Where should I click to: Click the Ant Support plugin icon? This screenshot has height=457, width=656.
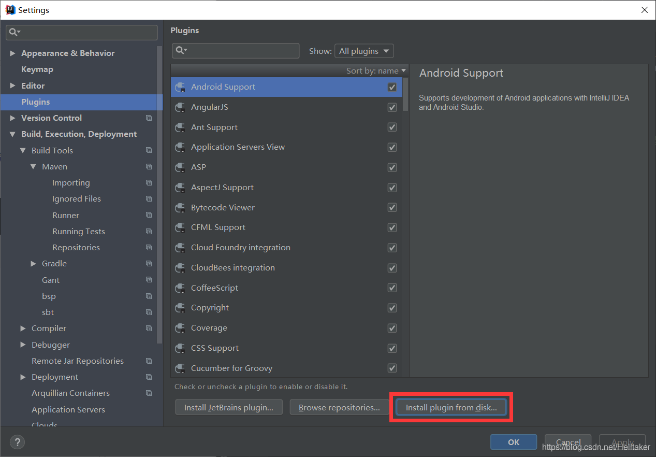pos(180,127)
